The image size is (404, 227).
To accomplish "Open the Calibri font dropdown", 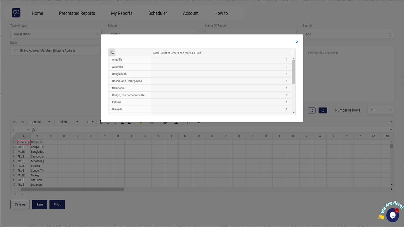I will tap(68, 122).
